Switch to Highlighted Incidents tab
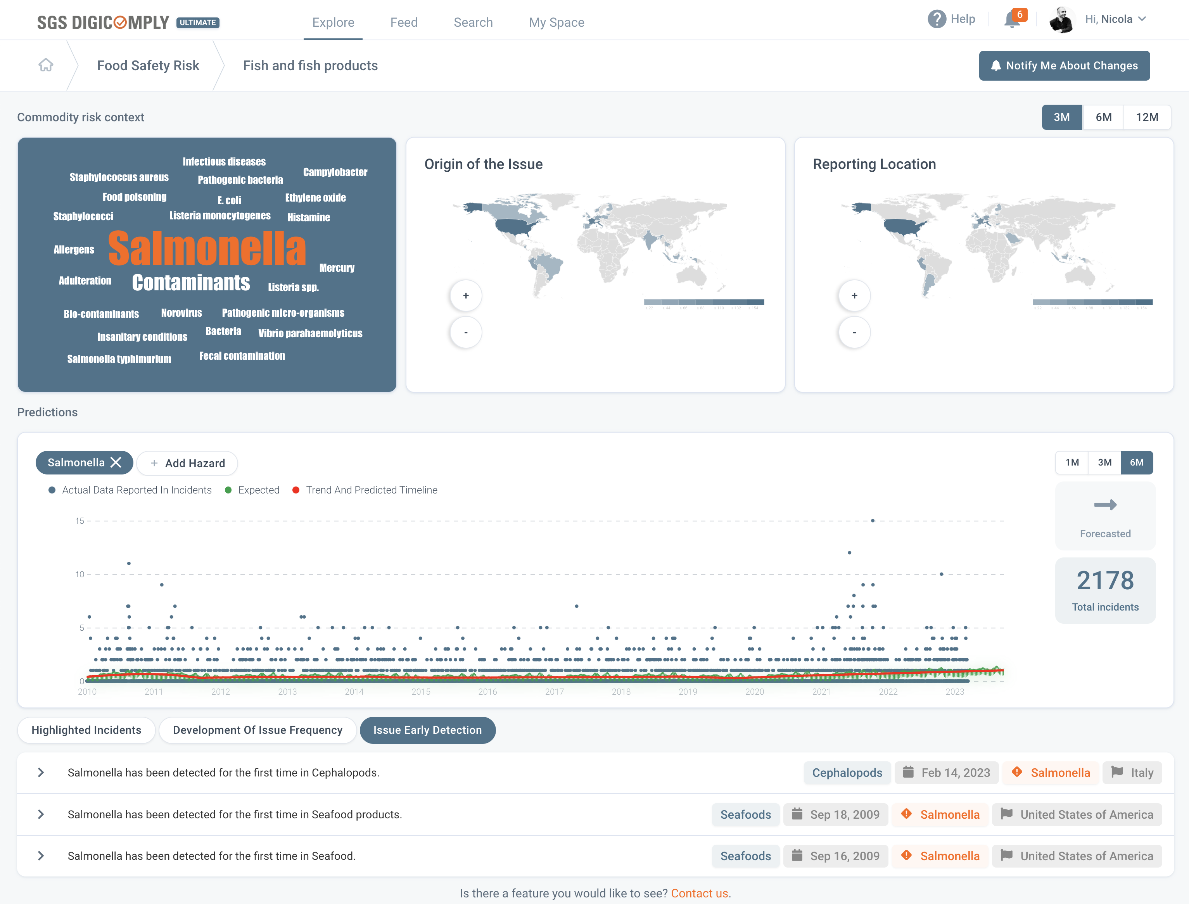Viewport: 1189px width, 904px height. (86, 730)
